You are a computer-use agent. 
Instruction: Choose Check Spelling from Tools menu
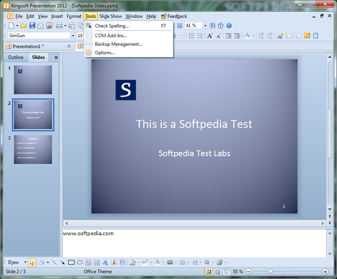(x=112, y=26)
